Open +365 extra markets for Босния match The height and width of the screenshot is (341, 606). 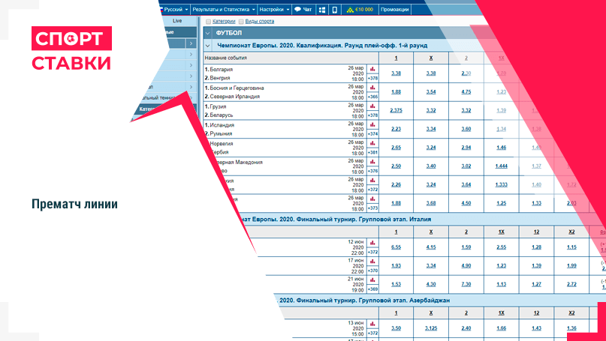coord(373,97)
